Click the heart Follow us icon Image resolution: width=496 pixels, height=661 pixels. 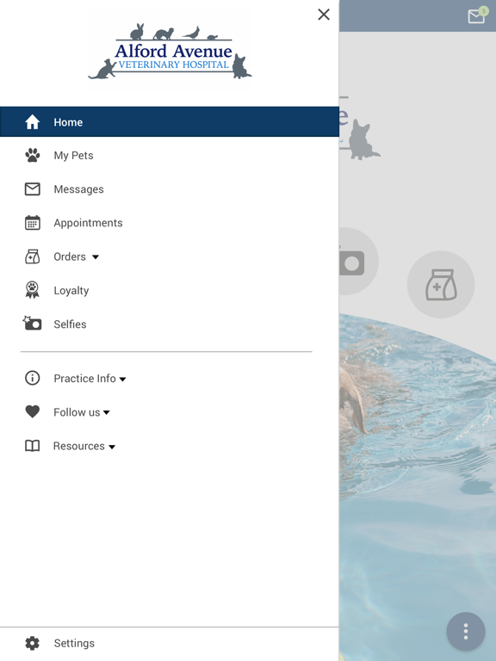click(x=33, y=411)
